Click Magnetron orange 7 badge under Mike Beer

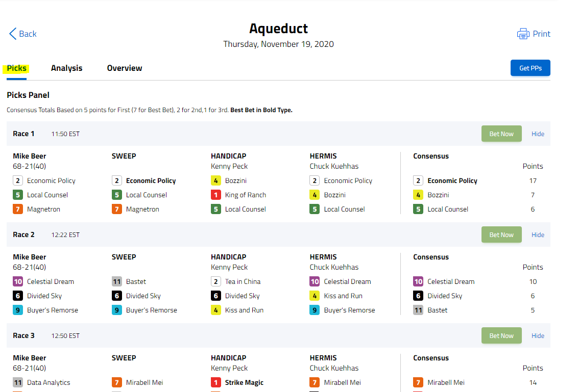coord(18,209)
